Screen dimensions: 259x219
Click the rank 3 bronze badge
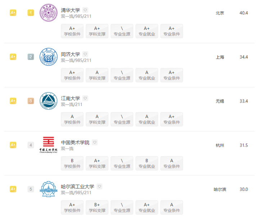point(31,101)
